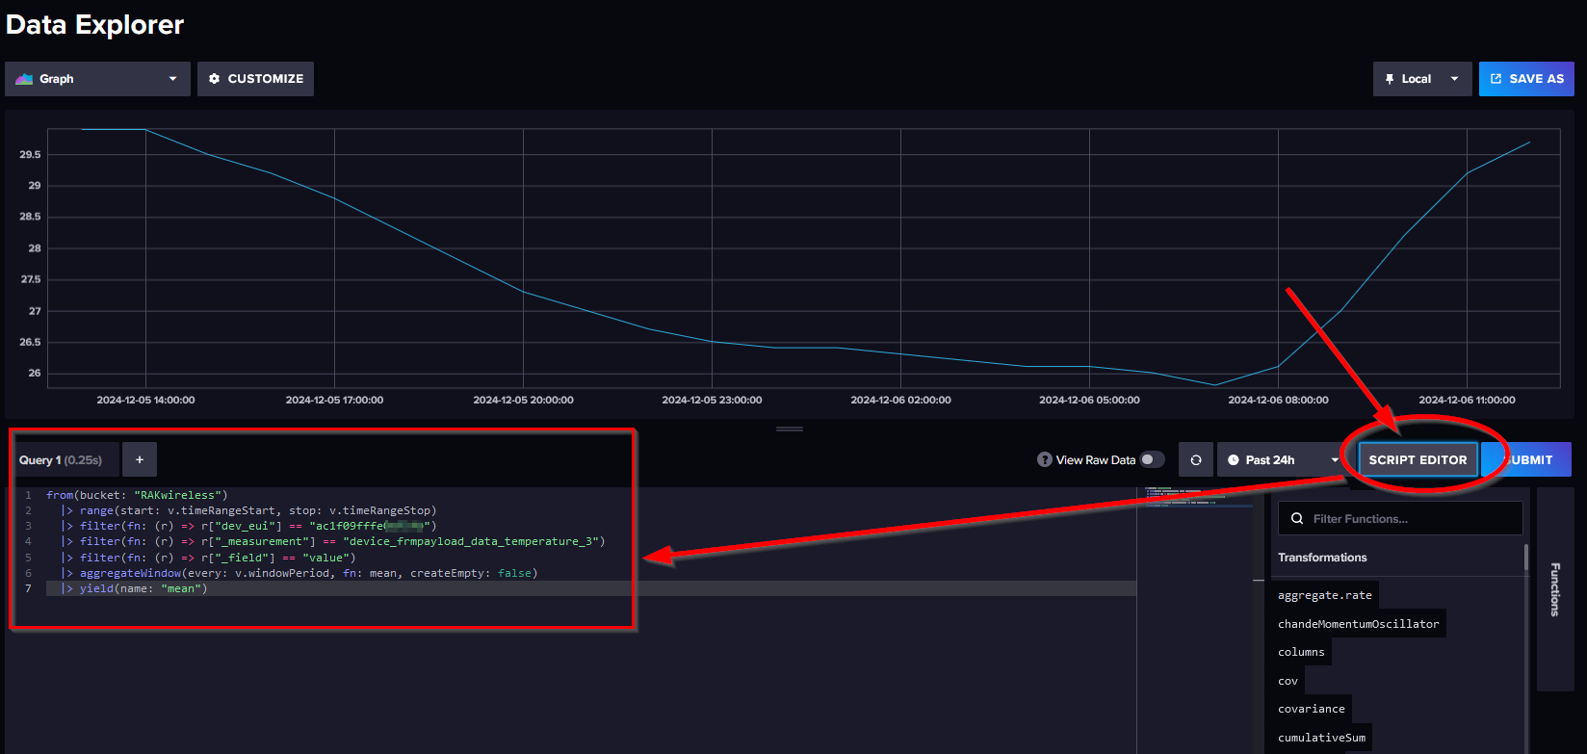Click the magnifier icon in function filter
1587x754 pixels.
pos(1297,518)
